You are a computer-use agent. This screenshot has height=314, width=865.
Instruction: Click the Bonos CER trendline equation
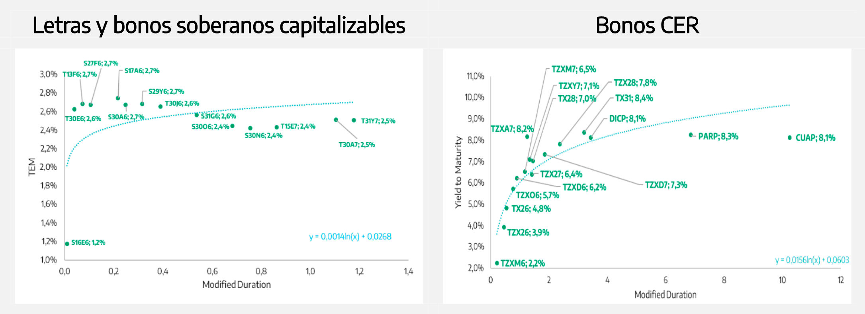tap(812, 260)
